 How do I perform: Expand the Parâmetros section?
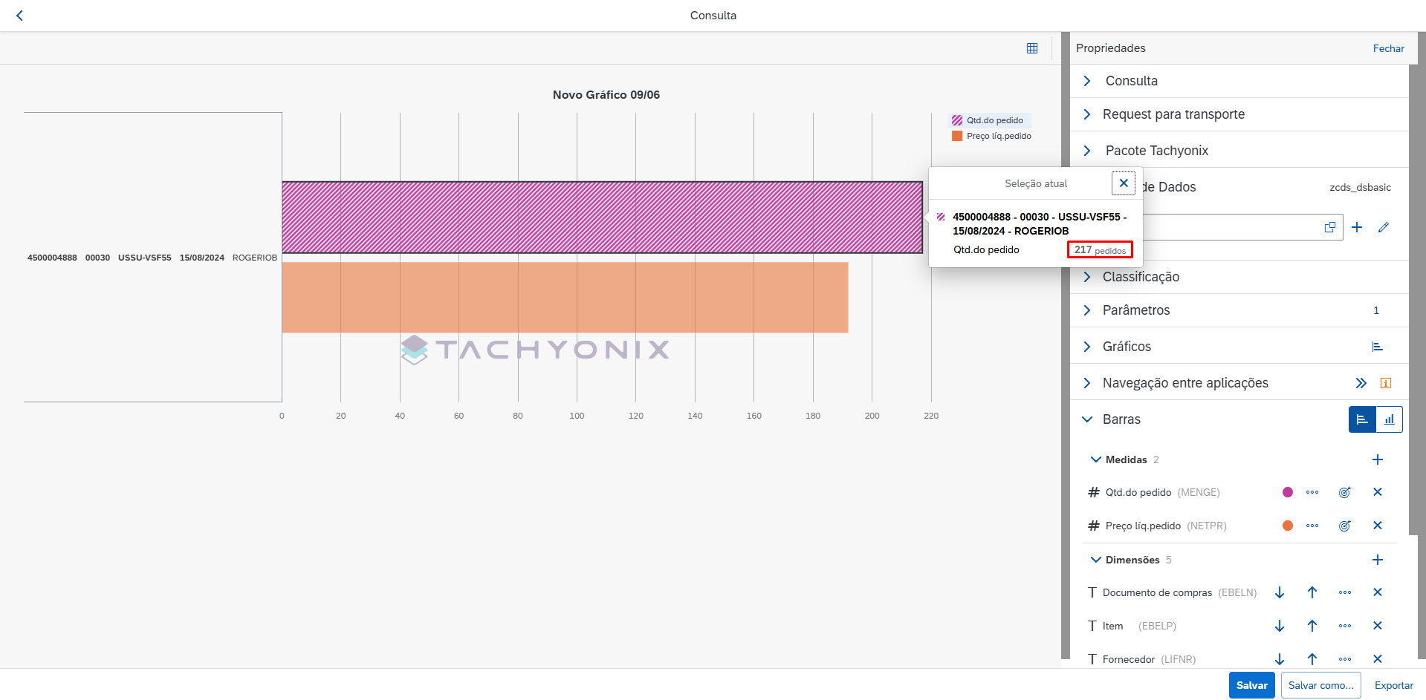[1087, 310]
